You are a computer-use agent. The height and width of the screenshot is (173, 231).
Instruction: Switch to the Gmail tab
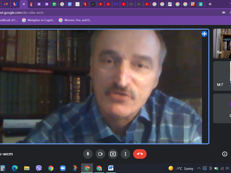6,4
